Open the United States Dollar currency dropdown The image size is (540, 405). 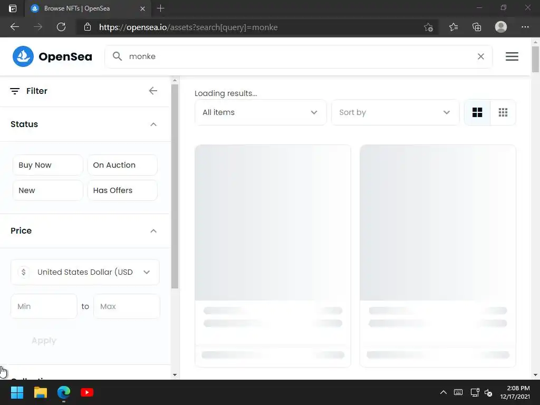pos(85,272)
